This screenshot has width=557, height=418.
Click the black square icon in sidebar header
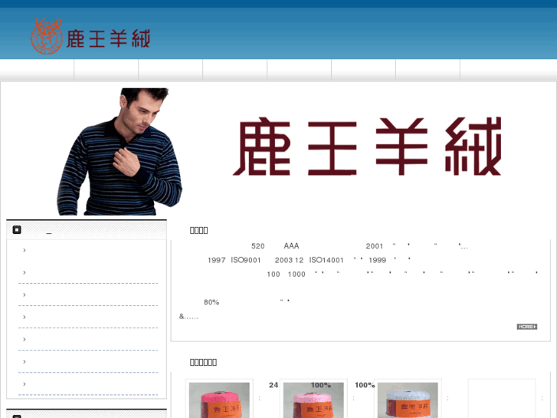point(17,230)
